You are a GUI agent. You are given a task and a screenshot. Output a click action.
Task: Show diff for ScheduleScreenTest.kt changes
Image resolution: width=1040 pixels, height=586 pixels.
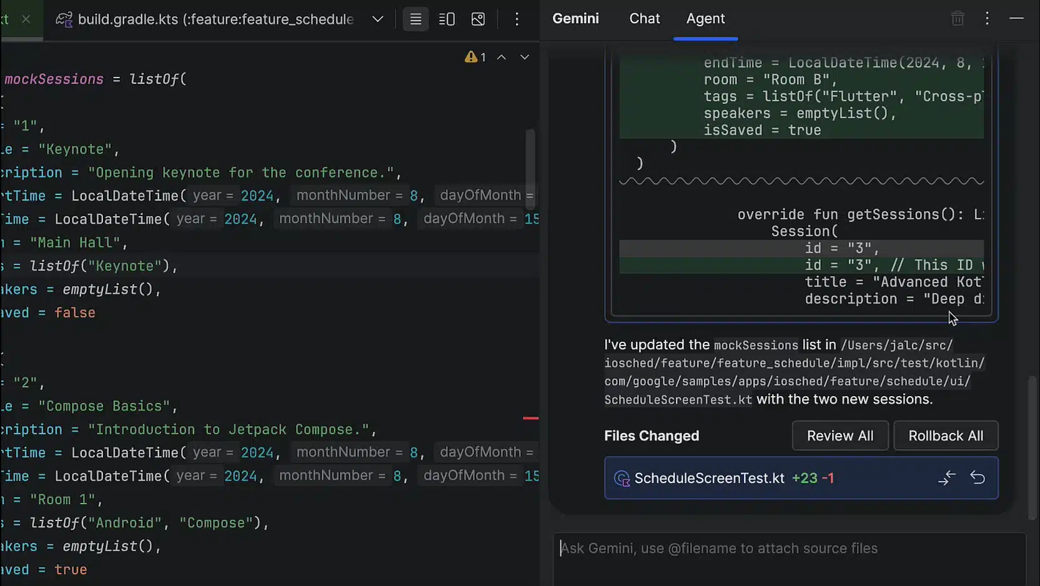pos(947,478)
